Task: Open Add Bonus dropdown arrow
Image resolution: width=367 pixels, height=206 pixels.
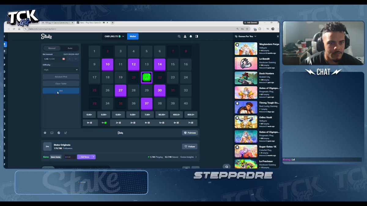Action: pos(94,157)
